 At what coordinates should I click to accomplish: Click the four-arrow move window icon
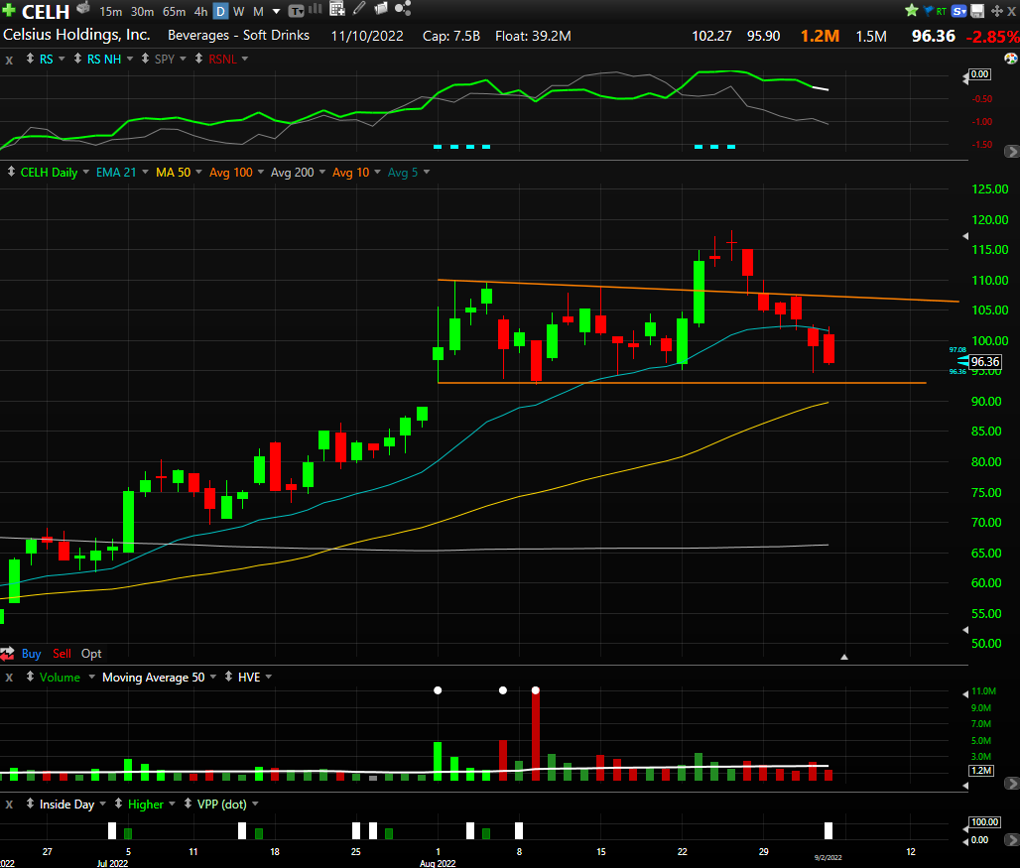pos(996,11)
